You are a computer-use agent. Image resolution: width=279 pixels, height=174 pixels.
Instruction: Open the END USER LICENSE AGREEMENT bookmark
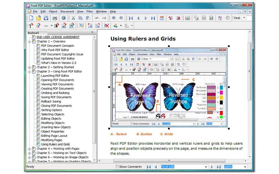[58, 37]
